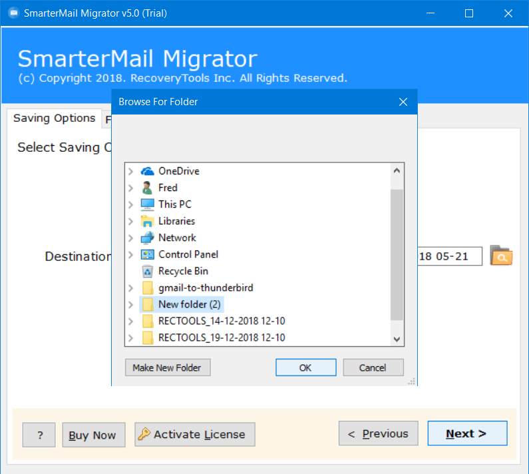Click the Network icon in tree
Image resolution: width=529 pixels, height=474 pixels.
tap(148, 238)
